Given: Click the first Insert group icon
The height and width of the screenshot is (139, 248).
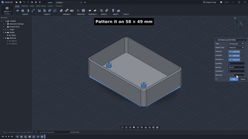Looking at the screenshot, I should point(113,10).
